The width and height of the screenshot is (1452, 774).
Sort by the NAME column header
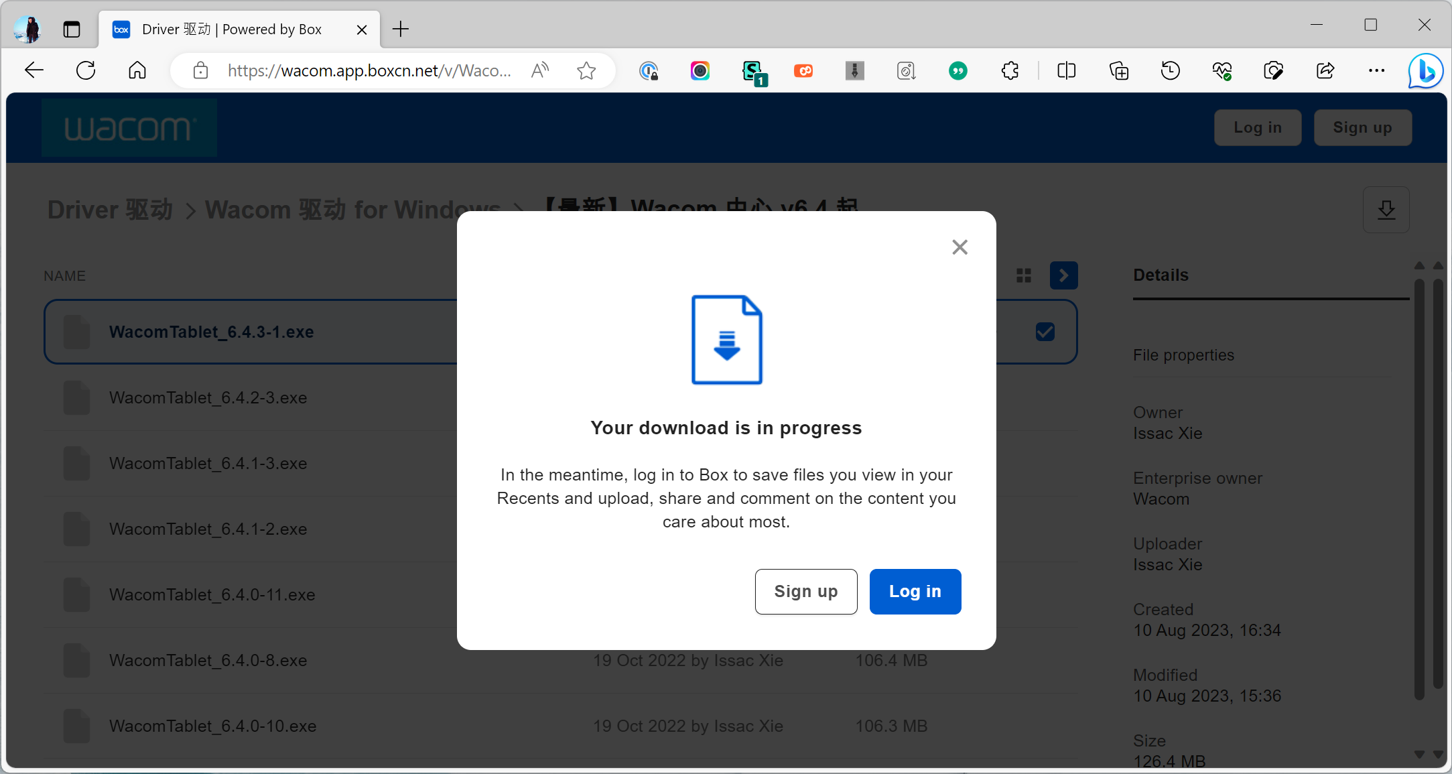[x=64, y=276]
